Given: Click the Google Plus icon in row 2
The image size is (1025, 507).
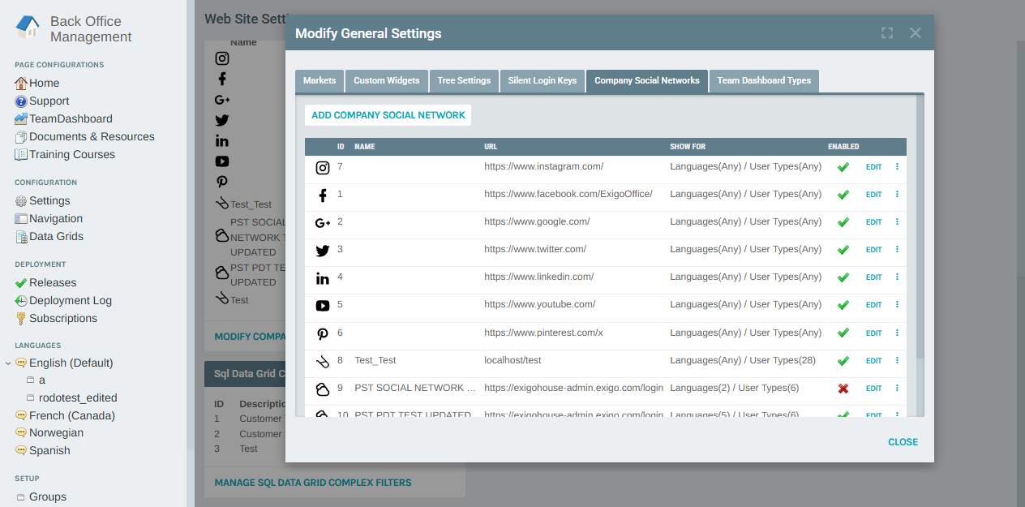Looking at the screenshot, I should tap(323, 223).
